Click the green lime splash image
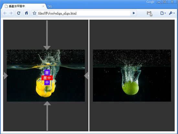This screenshot has height=134, width=178. [x=132, y=75]
